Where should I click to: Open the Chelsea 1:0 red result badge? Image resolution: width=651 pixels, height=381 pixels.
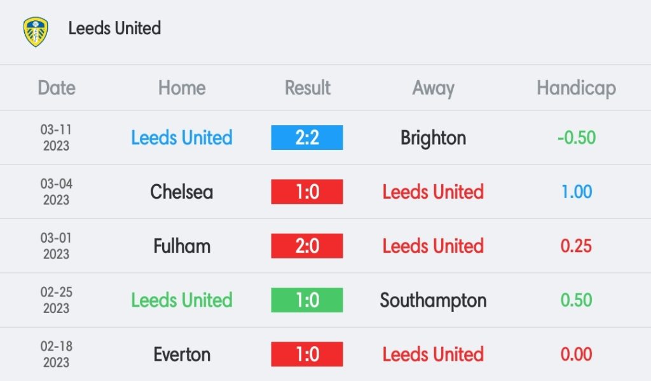click(x=307, y=192)
